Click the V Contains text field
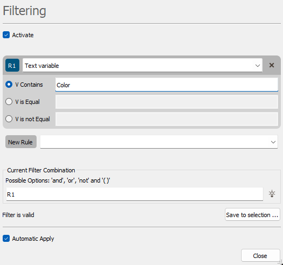The image size is (283, 265). point(167,85)
